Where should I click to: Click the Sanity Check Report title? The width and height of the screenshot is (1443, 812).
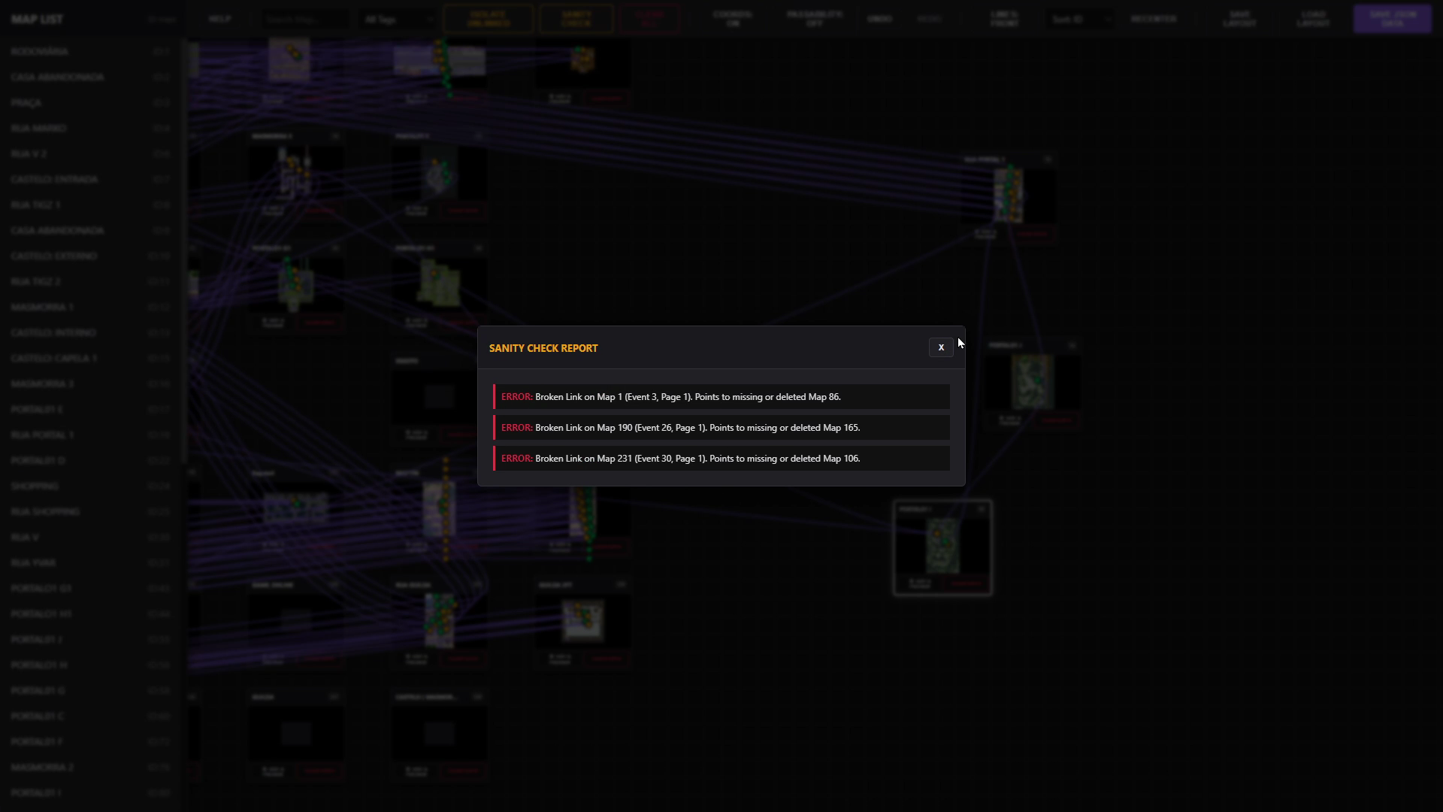(543, 348)
